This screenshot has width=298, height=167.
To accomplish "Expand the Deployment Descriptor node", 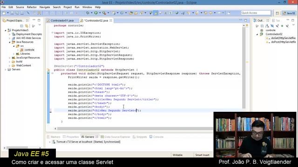I will coord(9,34).
